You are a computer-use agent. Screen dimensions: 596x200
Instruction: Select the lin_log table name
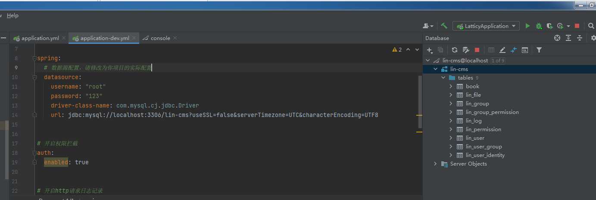click(x=474, y=121)
